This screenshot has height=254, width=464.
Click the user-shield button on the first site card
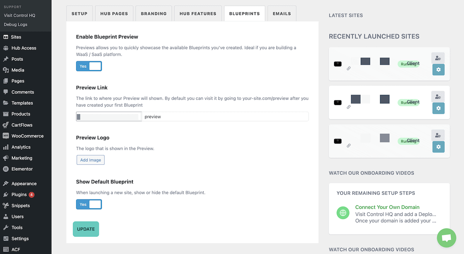[x=438, y=58]
